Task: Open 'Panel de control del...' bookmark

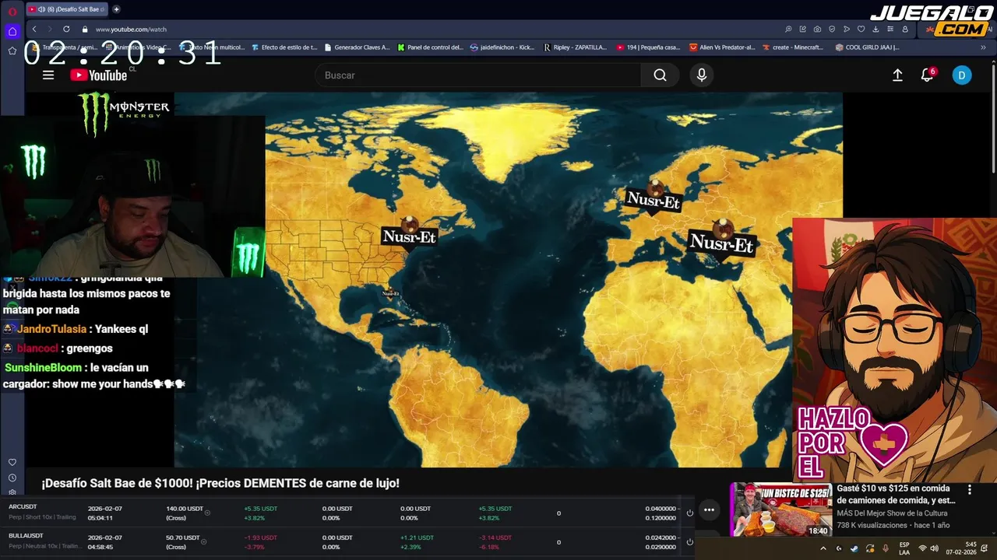Action: pyautogui.click(x=430, y=47)
